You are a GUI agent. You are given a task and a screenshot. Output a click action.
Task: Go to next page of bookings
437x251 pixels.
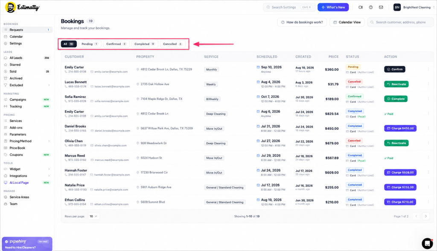coord(425,216)
